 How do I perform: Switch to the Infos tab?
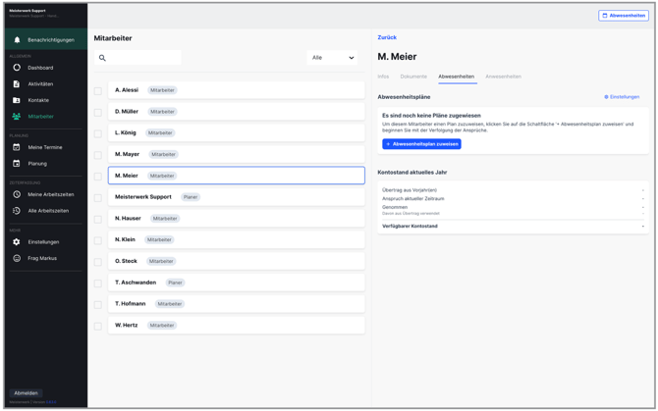[x=383, y=77]
